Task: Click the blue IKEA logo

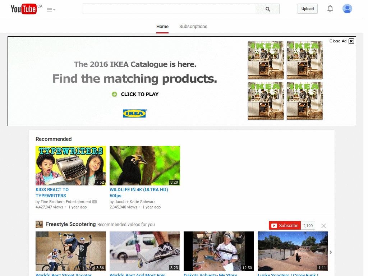Action: point(134,113)
